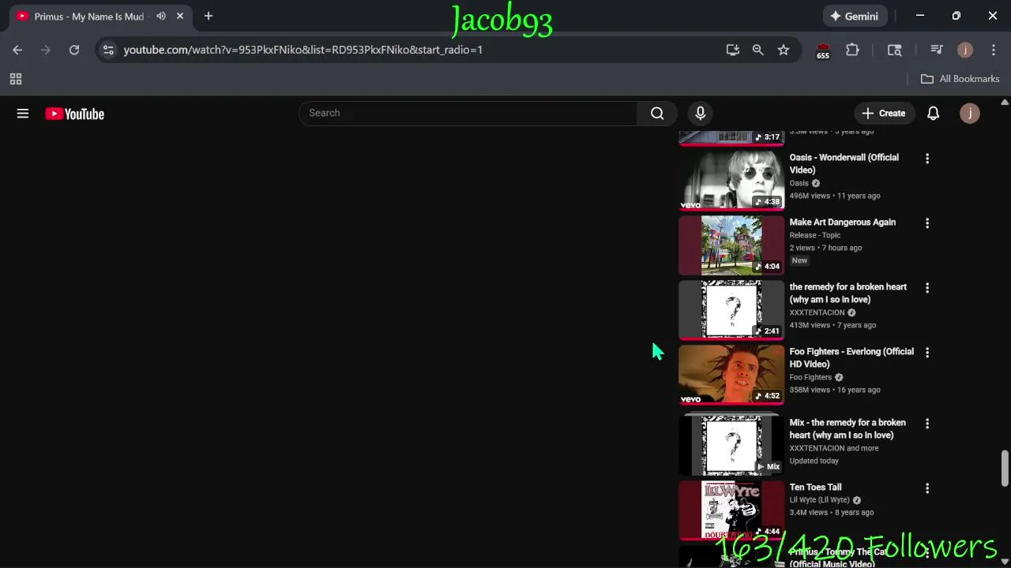Play Oasis Wonderwall thumbnail

point(731,180)
